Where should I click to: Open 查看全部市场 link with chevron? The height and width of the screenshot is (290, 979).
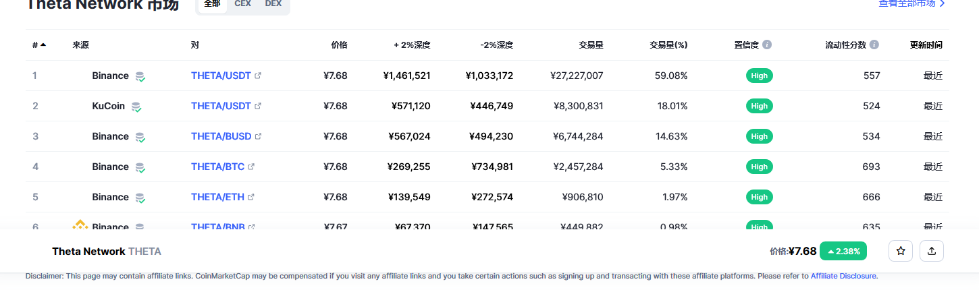[x=911, y=3]
